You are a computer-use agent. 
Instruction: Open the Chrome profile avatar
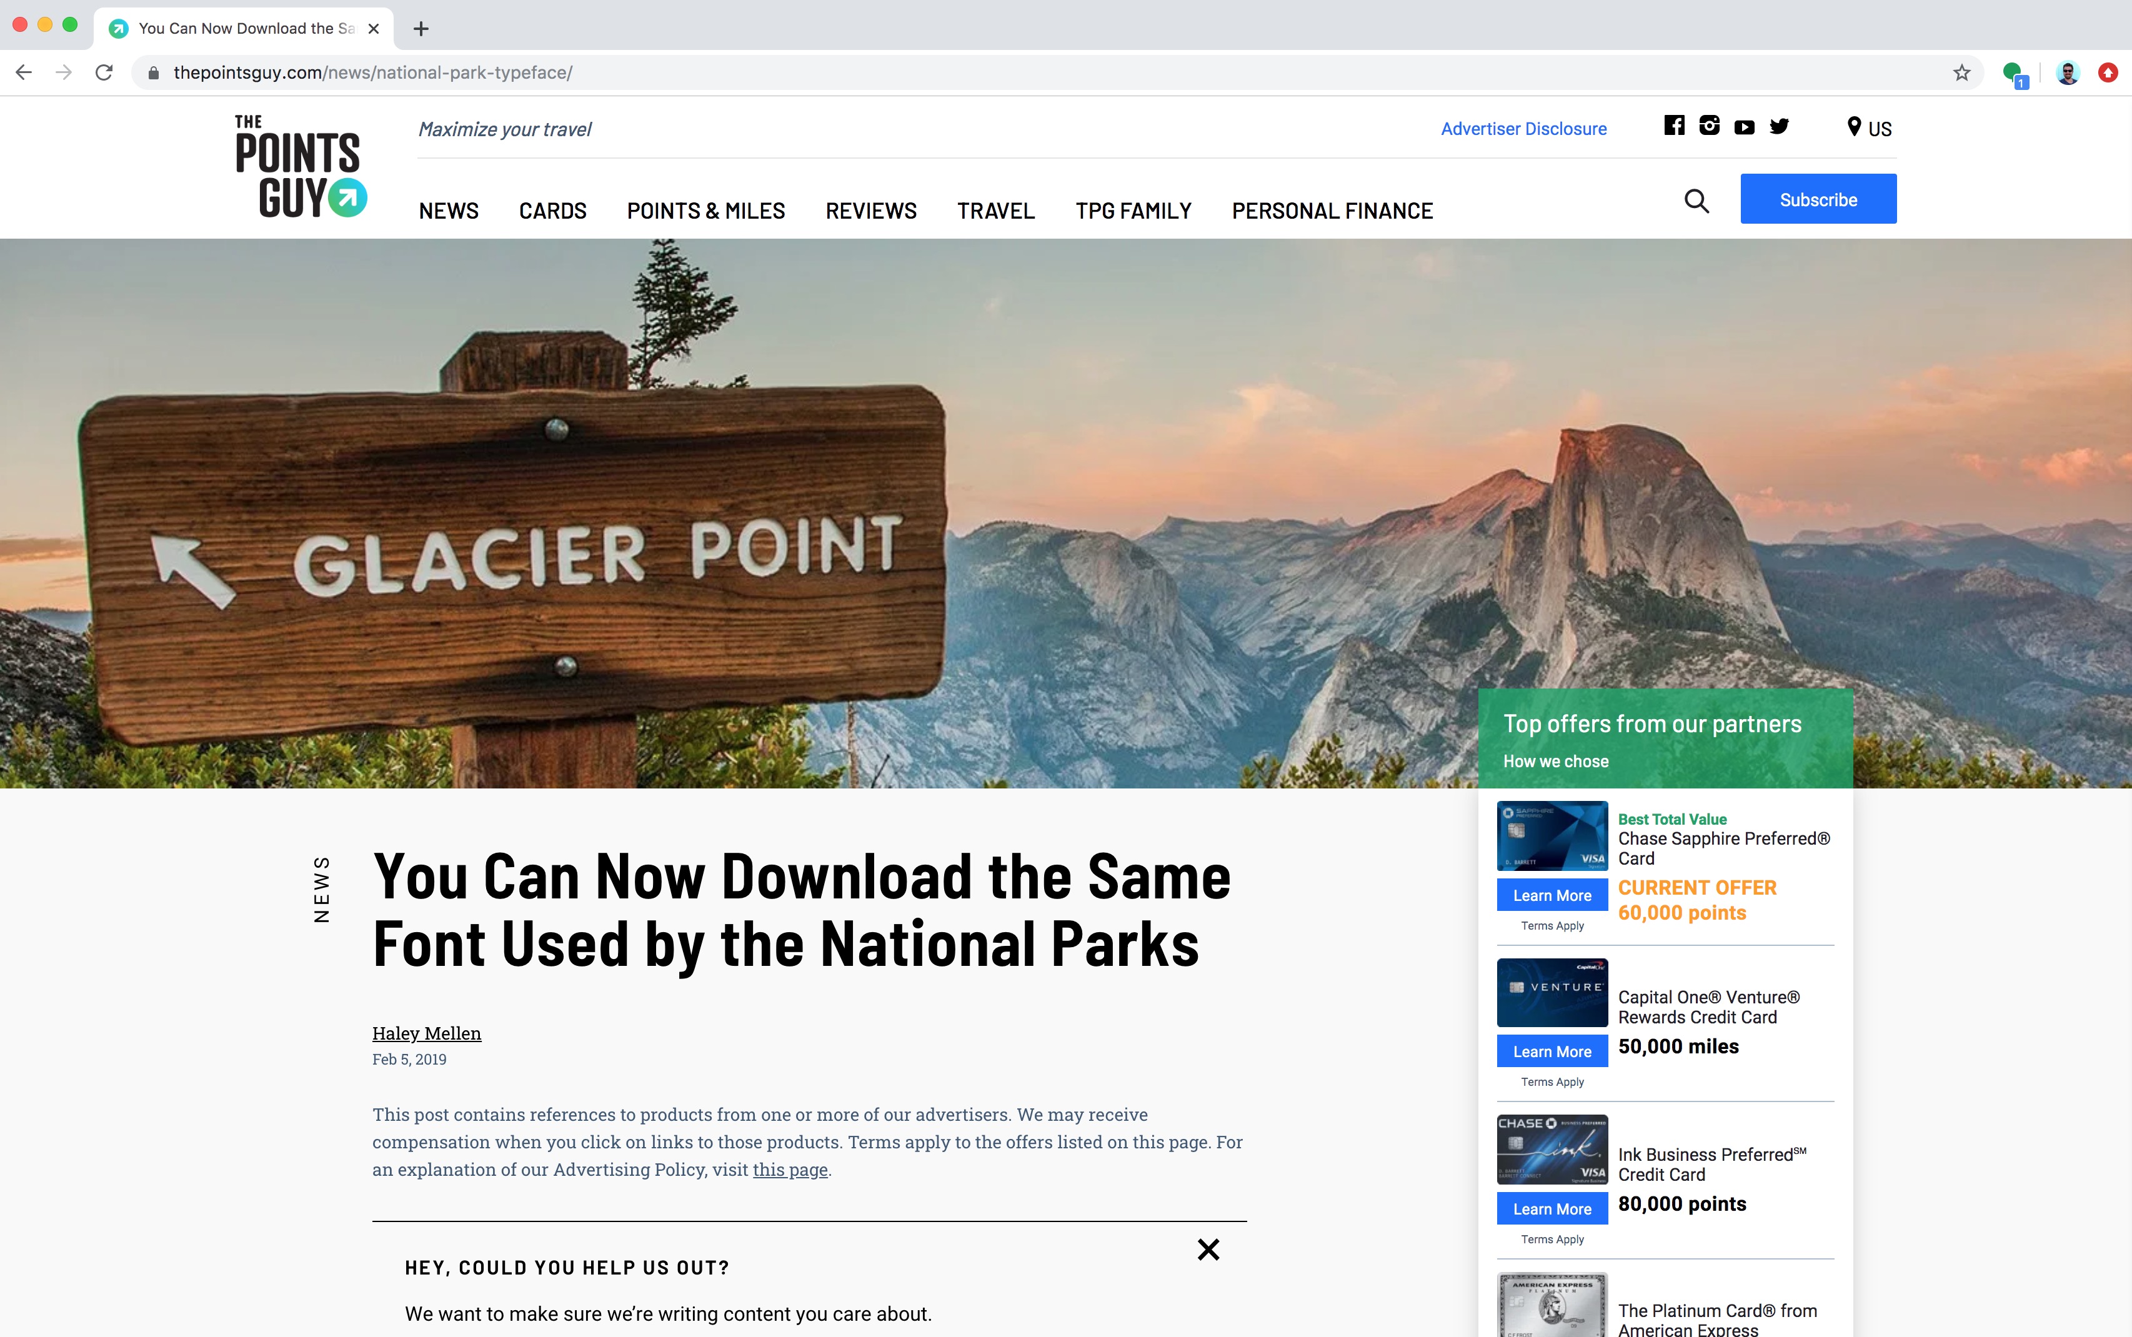coord(2068,72)
